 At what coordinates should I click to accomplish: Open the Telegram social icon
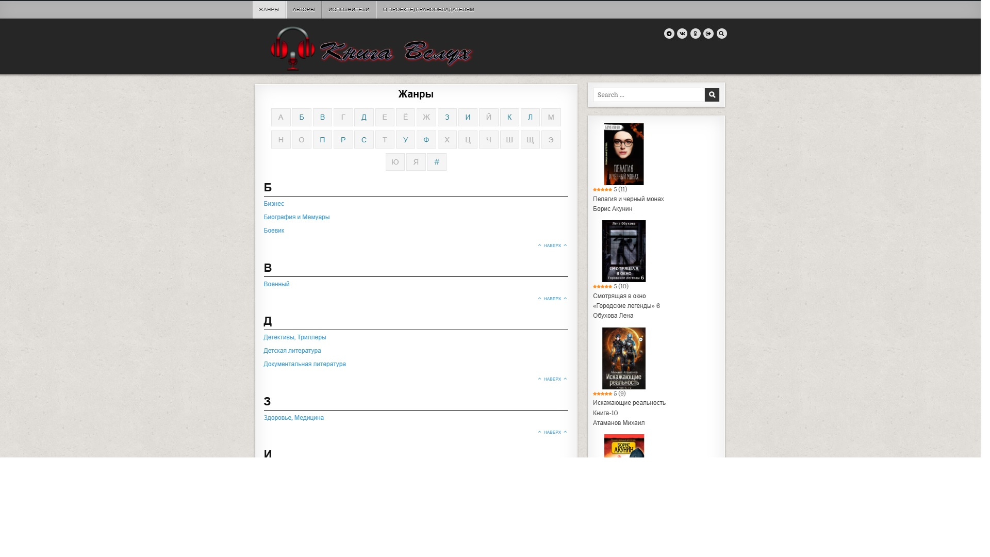[669, 34]
